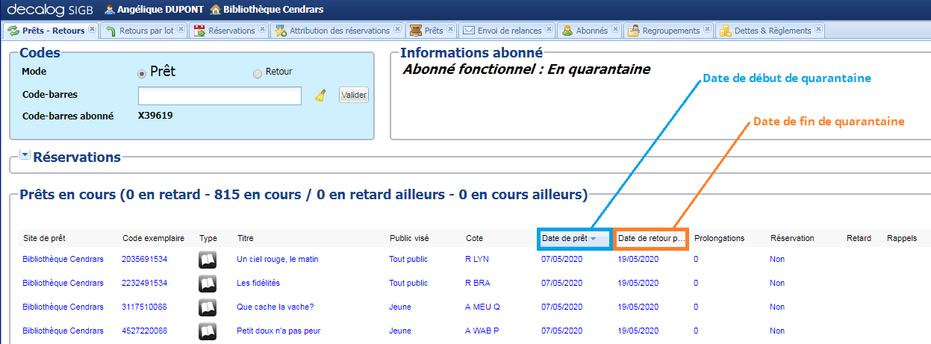
Task: Click Angélique DUPONT user name
Action: pyautogui.click(x=161, y=10)
